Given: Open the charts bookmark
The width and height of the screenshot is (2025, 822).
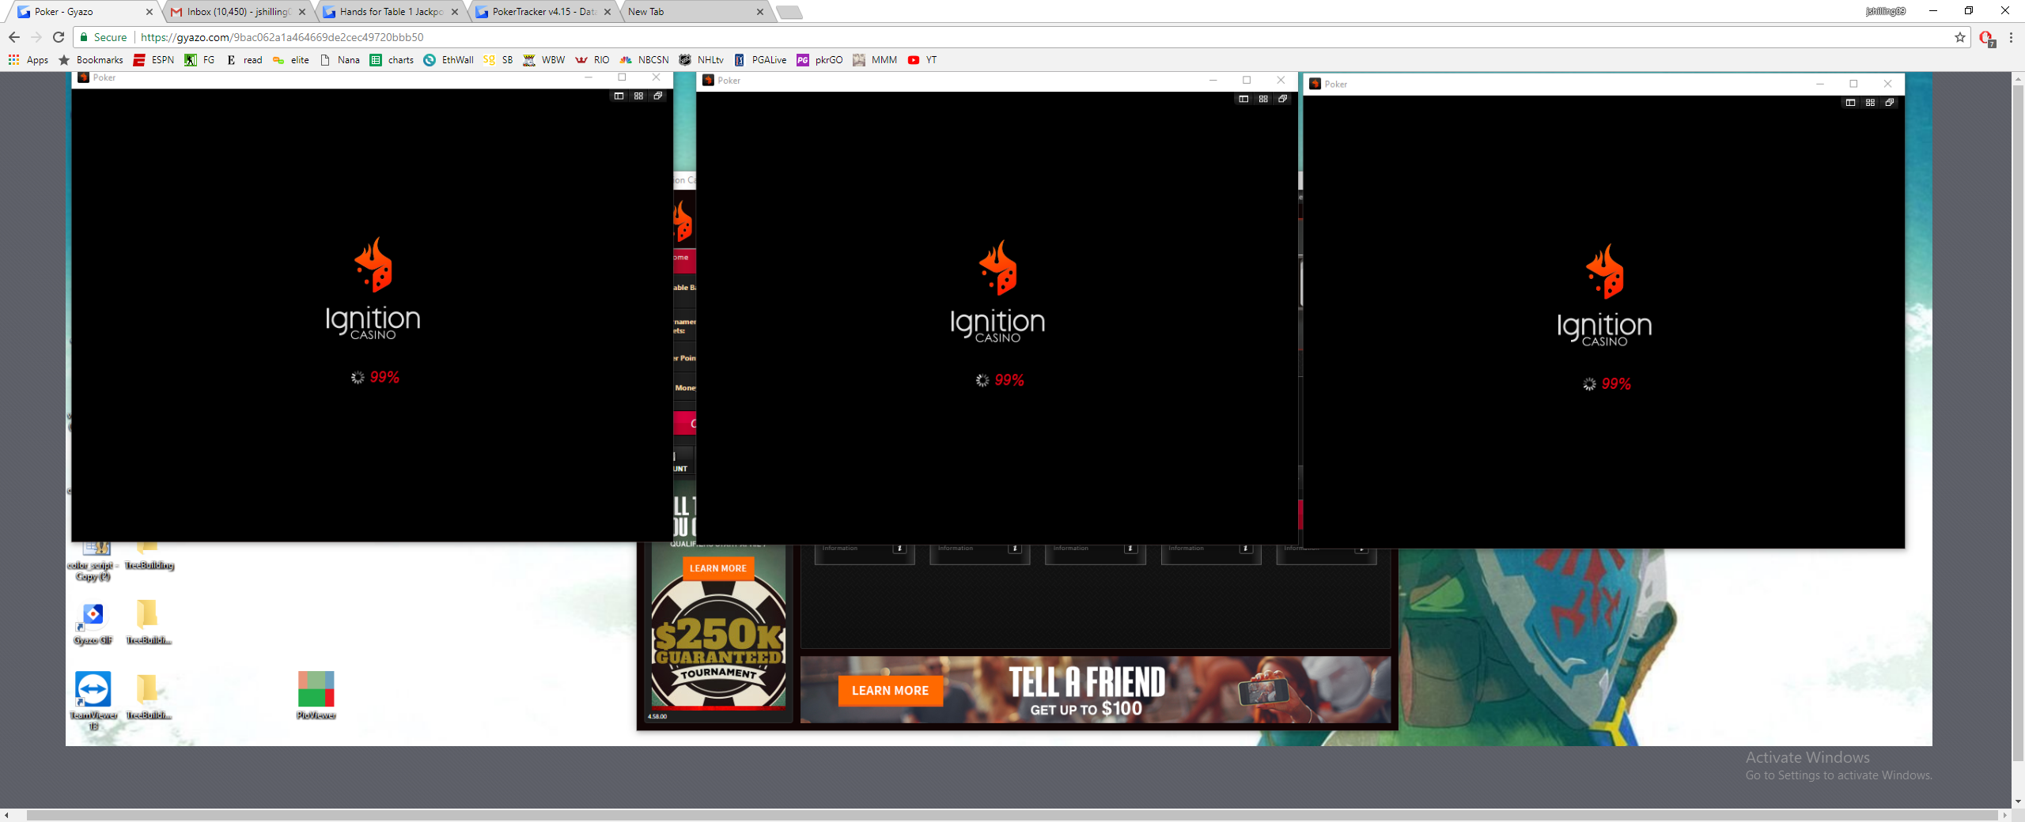Looking at the screenshot, I should tap(392, 60).
